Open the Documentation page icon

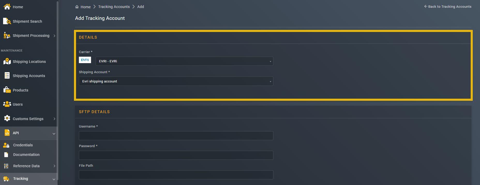(x=6, y=154)
